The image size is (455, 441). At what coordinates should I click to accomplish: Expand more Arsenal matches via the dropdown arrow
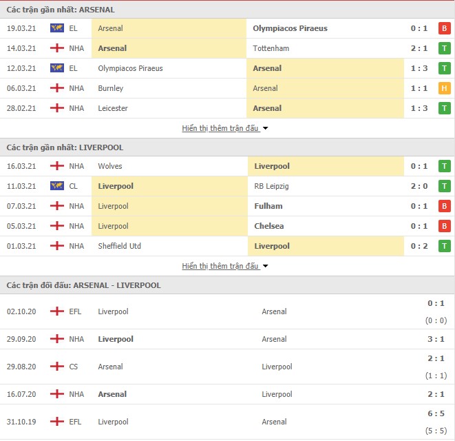coord(265,128)
